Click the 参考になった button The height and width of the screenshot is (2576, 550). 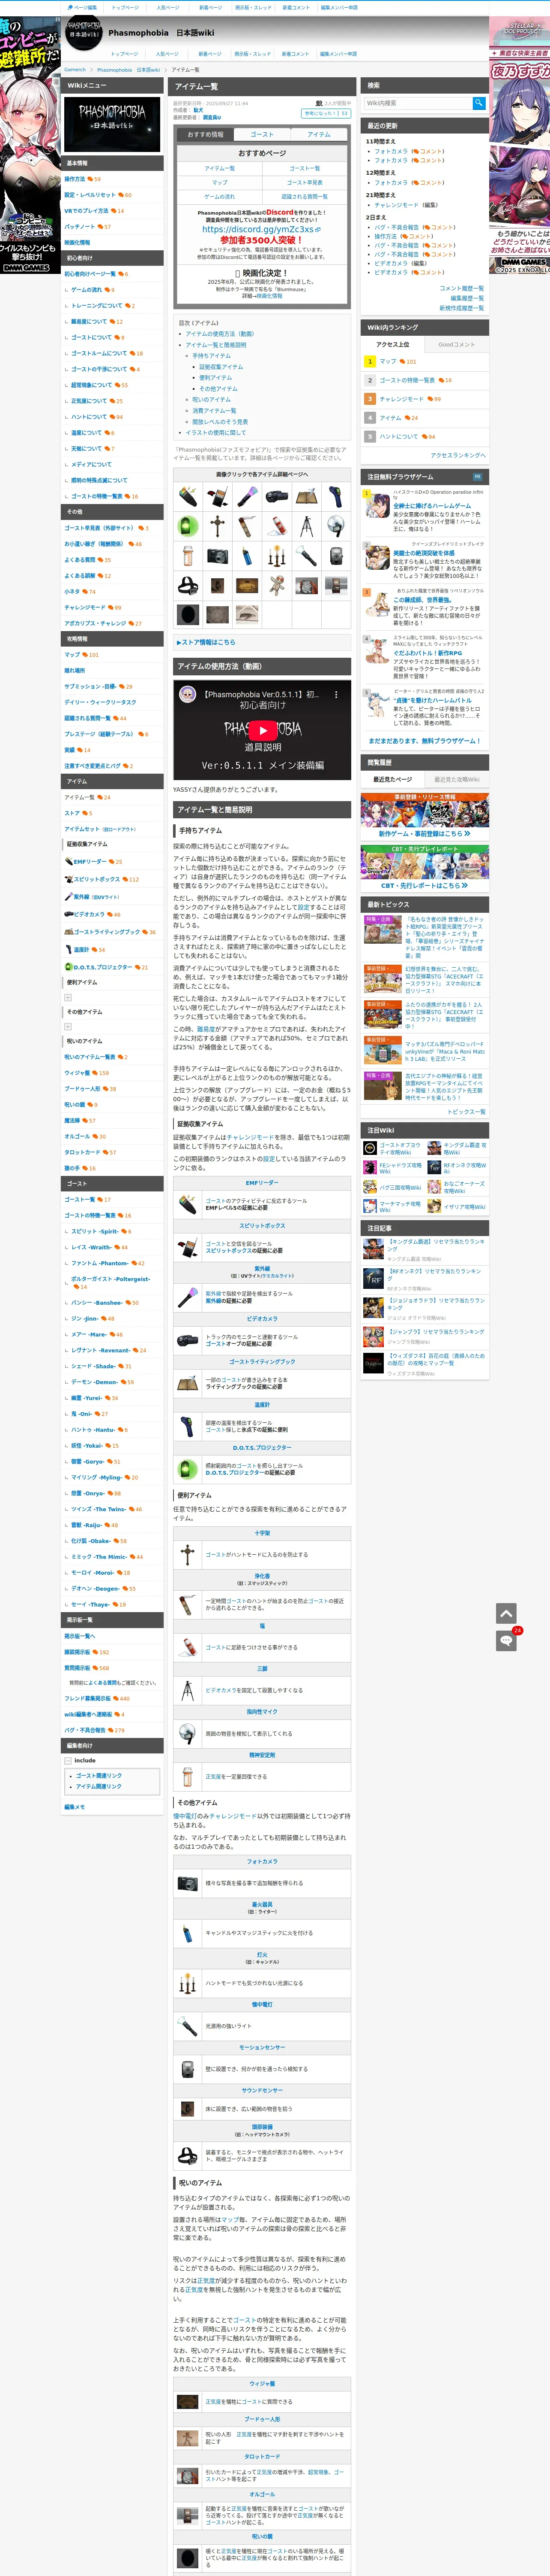326,114
